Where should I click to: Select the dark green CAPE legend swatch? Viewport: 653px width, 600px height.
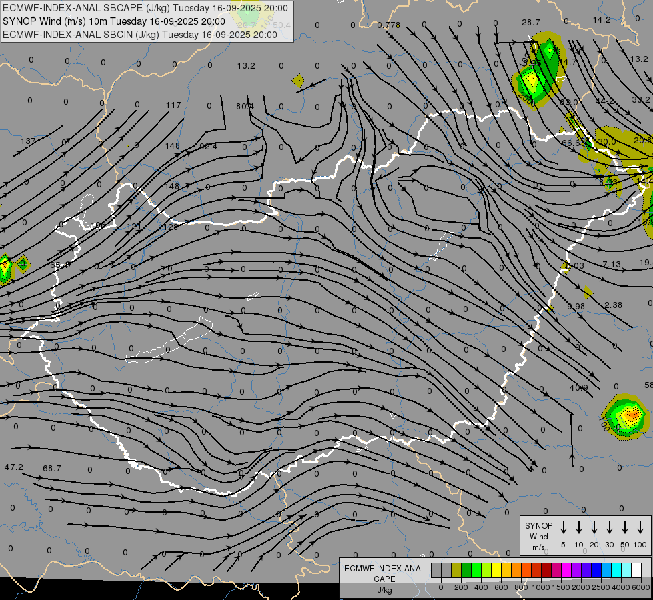466,570
